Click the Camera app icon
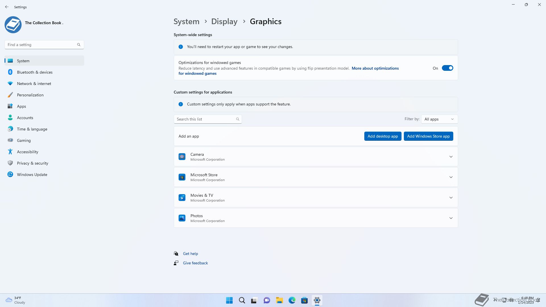Viewport: 546px width, 307px height. [182, 157]
